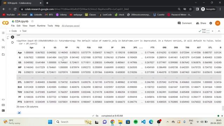The width and height of the screenshot is (224, 126).
Task: Close the bottom status bar
Action: pos(222,116)
